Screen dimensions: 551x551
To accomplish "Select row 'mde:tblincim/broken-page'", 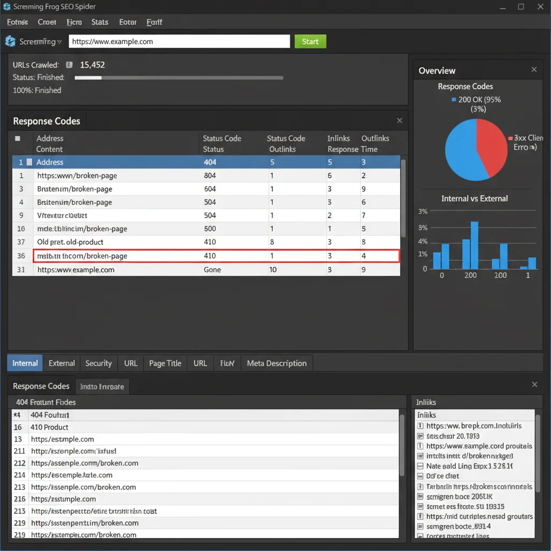I will (206, 229).
